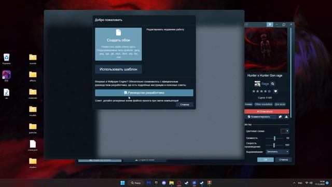Click Отмена in wallpaper properties panel

[x=283, y=159]
